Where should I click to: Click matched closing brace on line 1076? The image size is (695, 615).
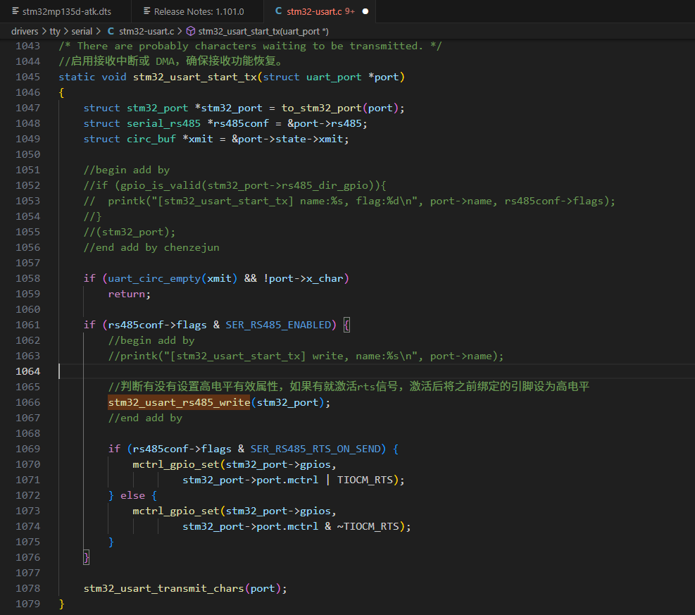click(x=87, y=557)
